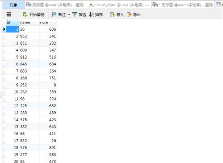The width and height of the screenshot is (223, 163).
Task: Switch to the modified * 无标题 query tab
Action: pos(183,5)
